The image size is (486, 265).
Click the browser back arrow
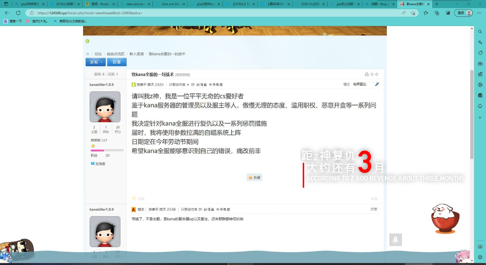[7, 13]
